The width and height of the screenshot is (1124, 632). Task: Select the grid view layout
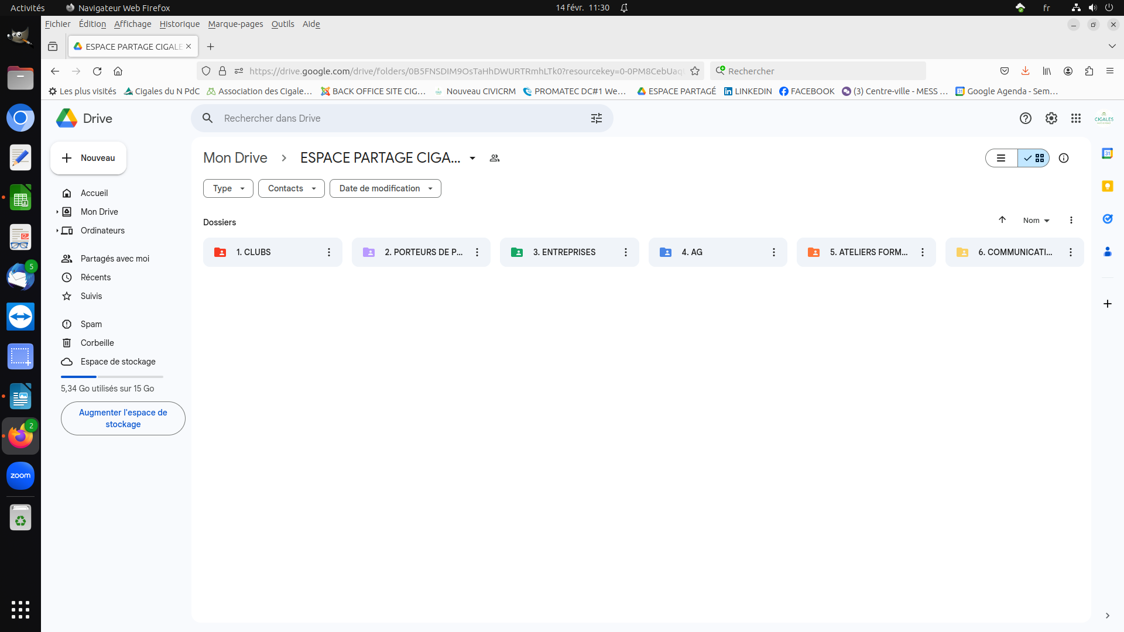tap(1034, 158)
